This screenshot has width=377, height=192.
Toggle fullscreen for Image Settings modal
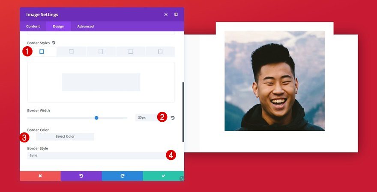coord(166,15)
